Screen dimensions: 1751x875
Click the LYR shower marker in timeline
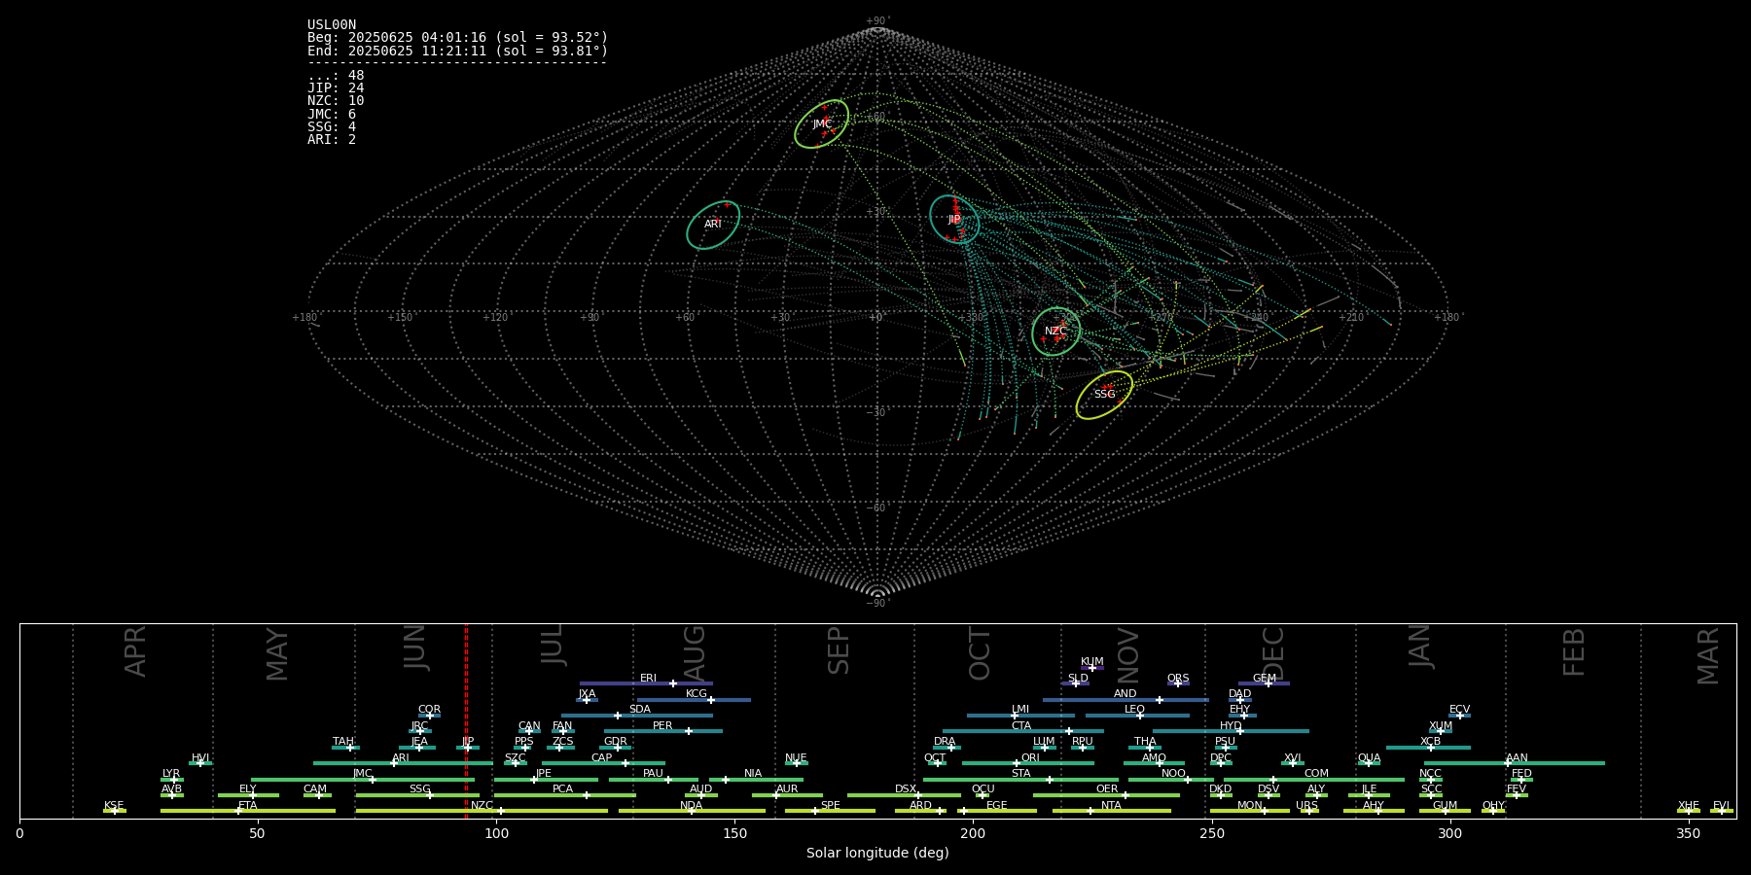coord(172,779)
